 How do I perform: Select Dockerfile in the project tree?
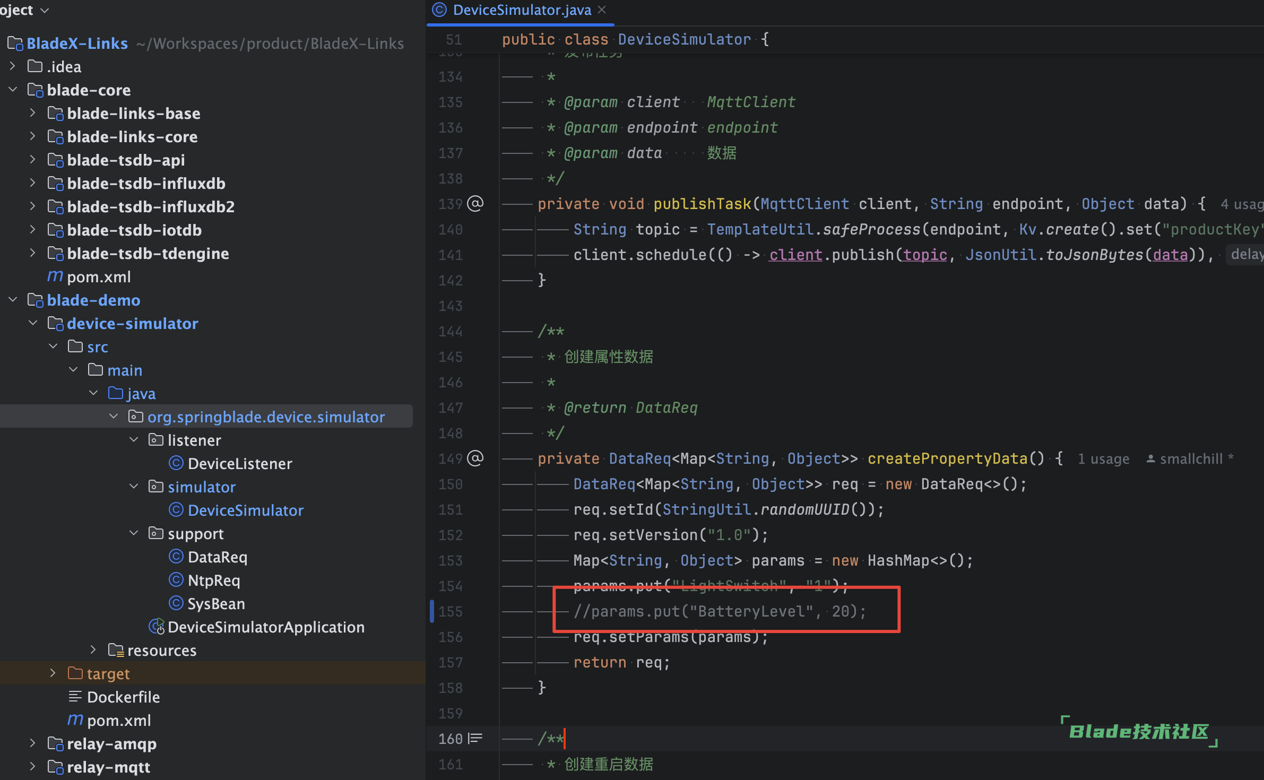coord(123,697)
